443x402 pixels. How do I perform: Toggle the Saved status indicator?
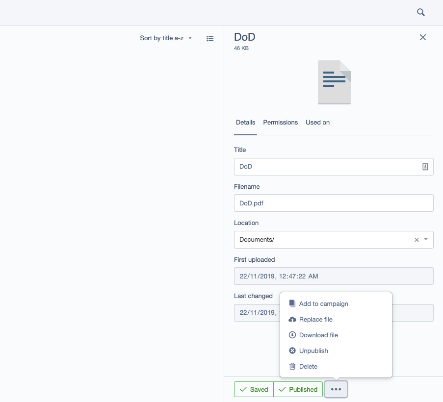point(254,389)
